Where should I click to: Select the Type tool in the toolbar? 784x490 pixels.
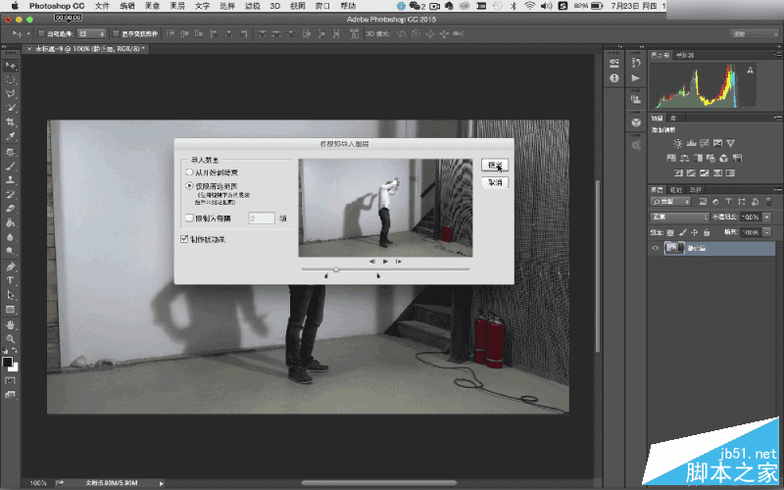click(x=11, y=279)
